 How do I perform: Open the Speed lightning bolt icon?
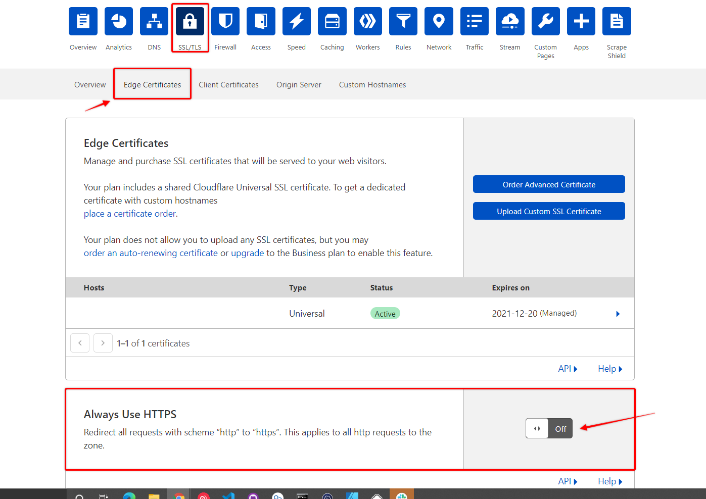[297, 21]
